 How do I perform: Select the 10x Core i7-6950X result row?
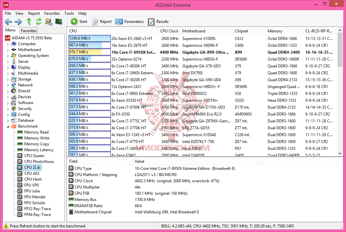click(202, 52)
